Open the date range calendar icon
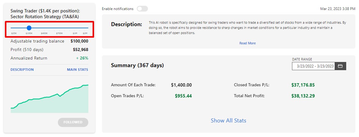The width and height of the screenshot is (359, 137). click(x=340, y=66)
